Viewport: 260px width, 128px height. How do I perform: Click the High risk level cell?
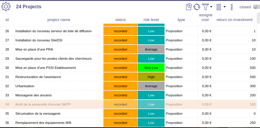pos(151,77)
